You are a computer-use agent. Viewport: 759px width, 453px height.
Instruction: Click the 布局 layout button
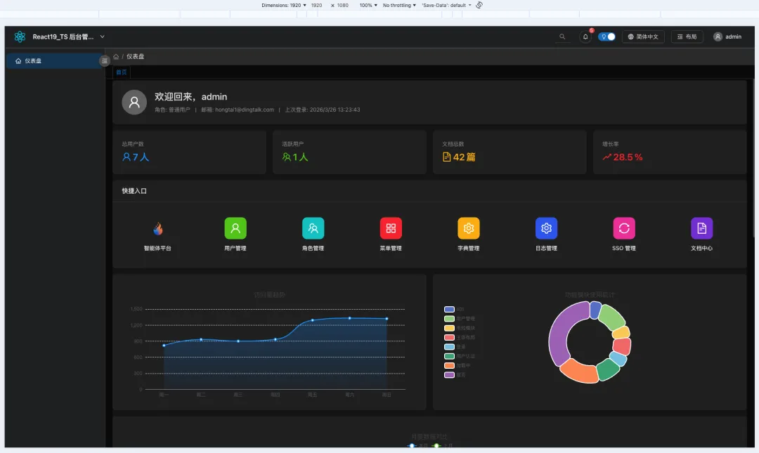coord(687,37)
